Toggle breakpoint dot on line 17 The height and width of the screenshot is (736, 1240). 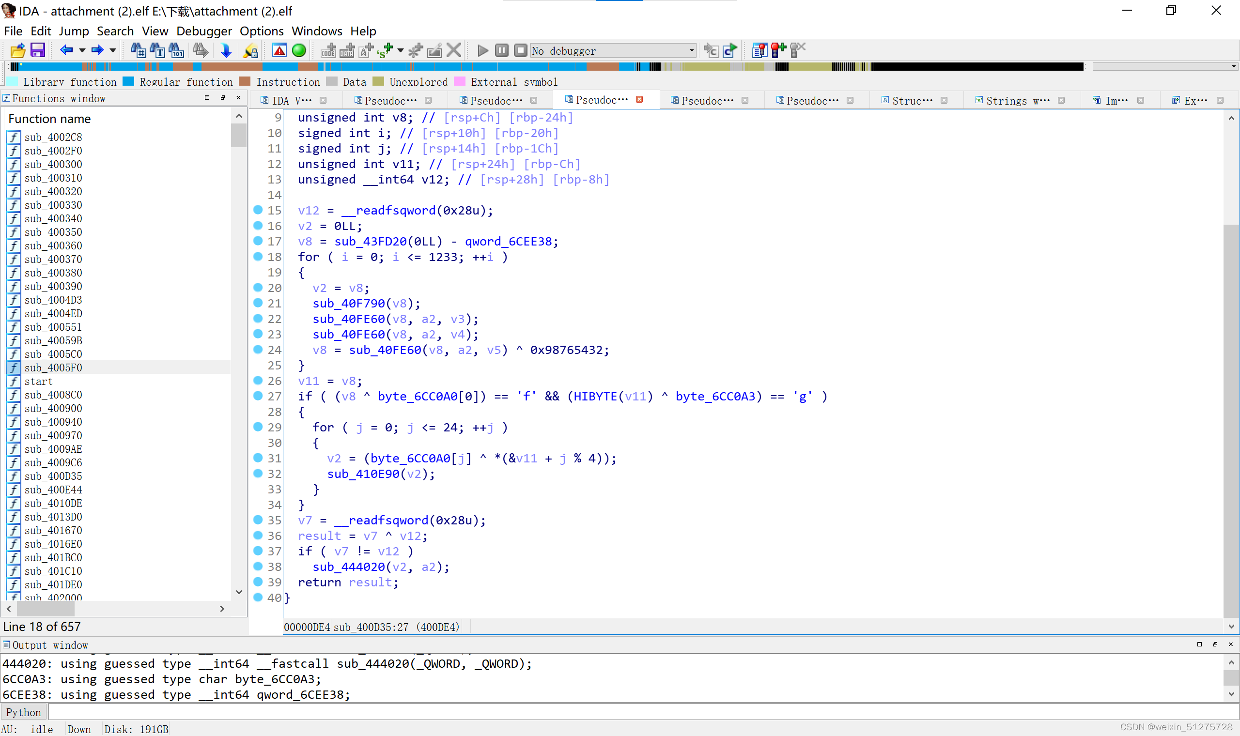[x=258, y=241]
